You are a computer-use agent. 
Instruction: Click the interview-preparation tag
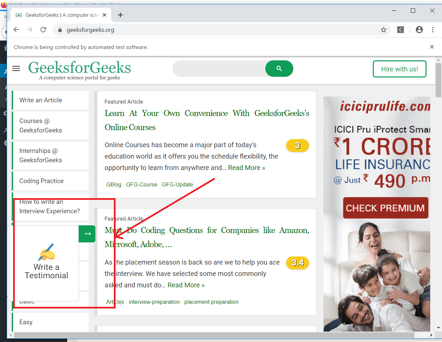tap(154, 302)
